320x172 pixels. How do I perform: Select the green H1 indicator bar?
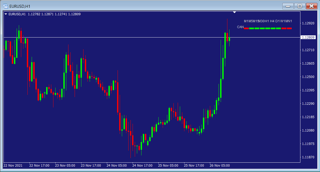tap(268, 28)
